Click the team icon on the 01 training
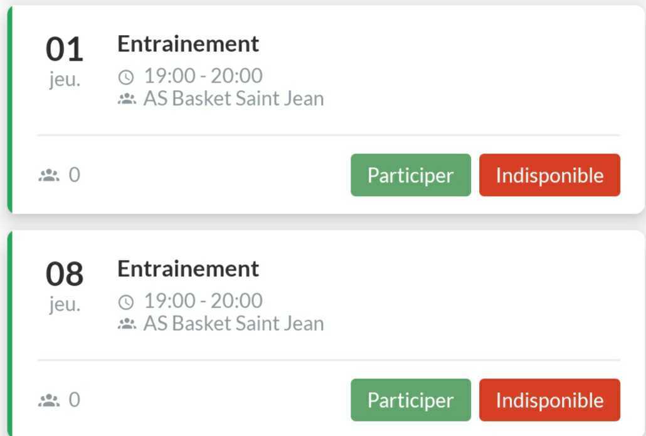The height and width of the screenshot is (436, 646). tap(127, 99)
